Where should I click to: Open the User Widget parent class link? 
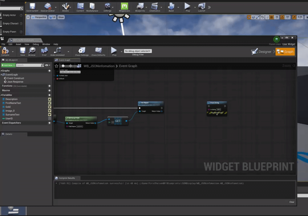pos(289,44)
